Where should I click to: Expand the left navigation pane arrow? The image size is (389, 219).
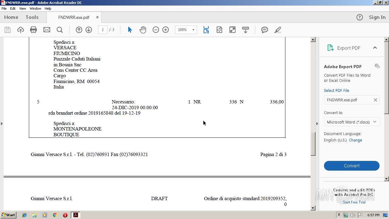2,123
